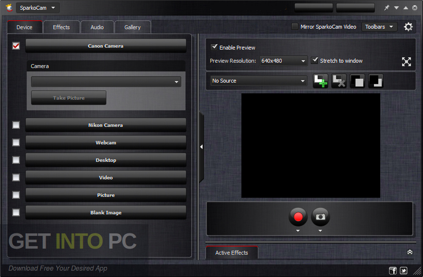Screen dimensions: 423x277
Task: Open the Toolbars dropdown
Action: (x=379, y=27)
